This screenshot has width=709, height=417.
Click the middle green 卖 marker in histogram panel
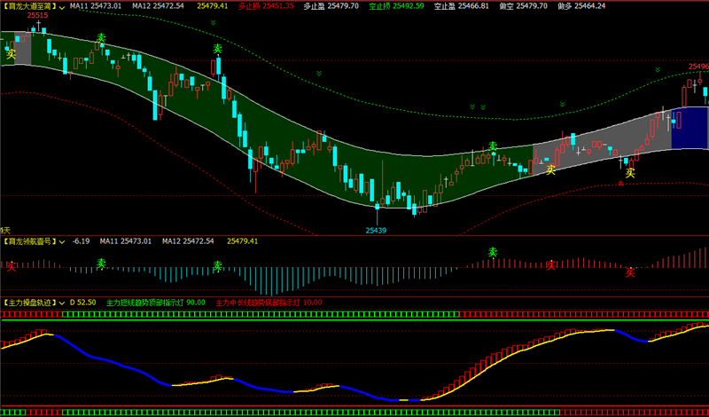point(218,265)
